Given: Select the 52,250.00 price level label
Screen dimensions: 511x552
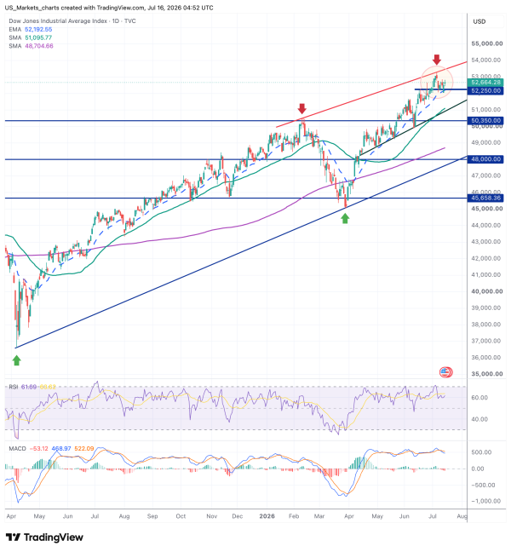Looking at the screenshot, I should coord(485,90).
